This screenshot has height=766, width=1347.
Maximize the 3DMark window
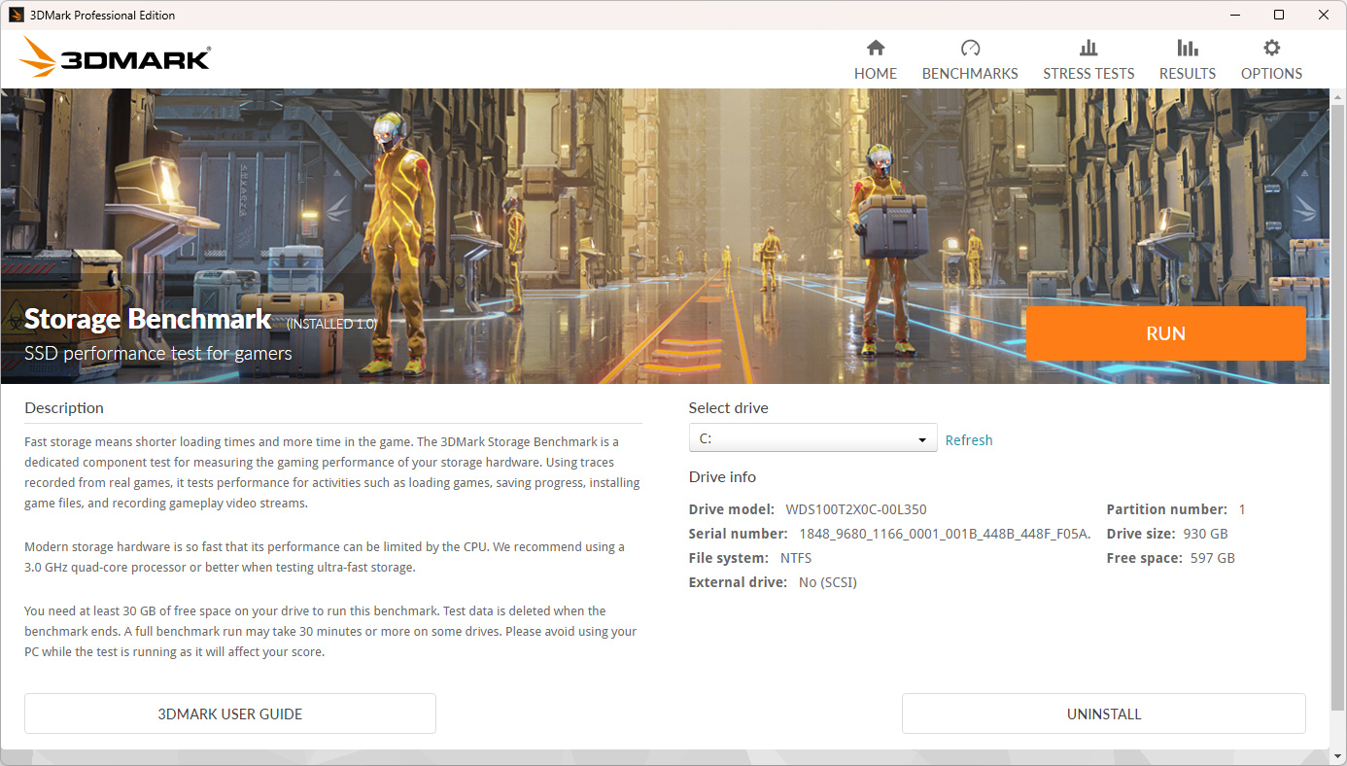pos(1279,15)
